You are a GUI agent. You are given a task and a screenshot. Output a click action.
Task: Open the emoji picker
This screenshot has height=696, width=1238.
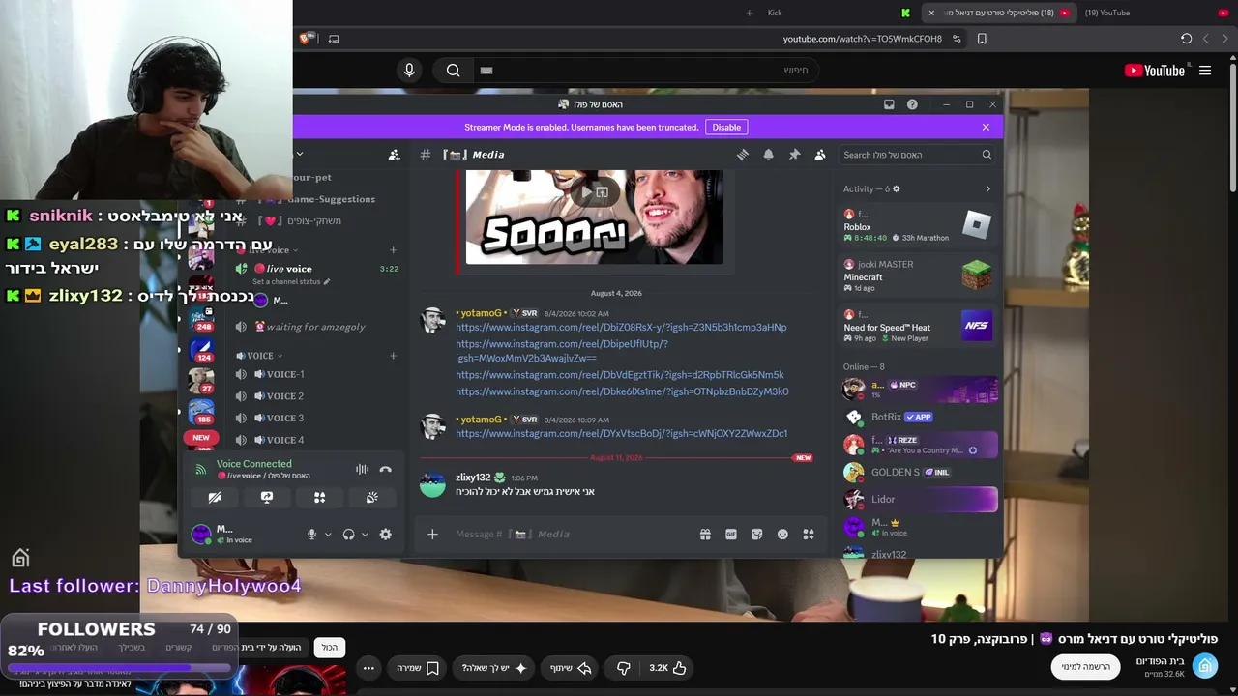click(x=782, y=534)
